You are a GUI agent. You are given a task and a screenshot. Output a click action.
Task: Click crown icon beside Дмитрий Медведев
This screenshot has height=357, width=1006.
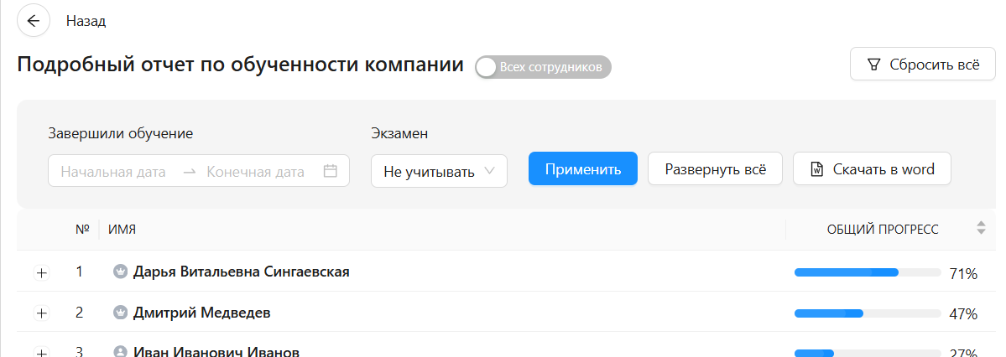click(120, 313)
